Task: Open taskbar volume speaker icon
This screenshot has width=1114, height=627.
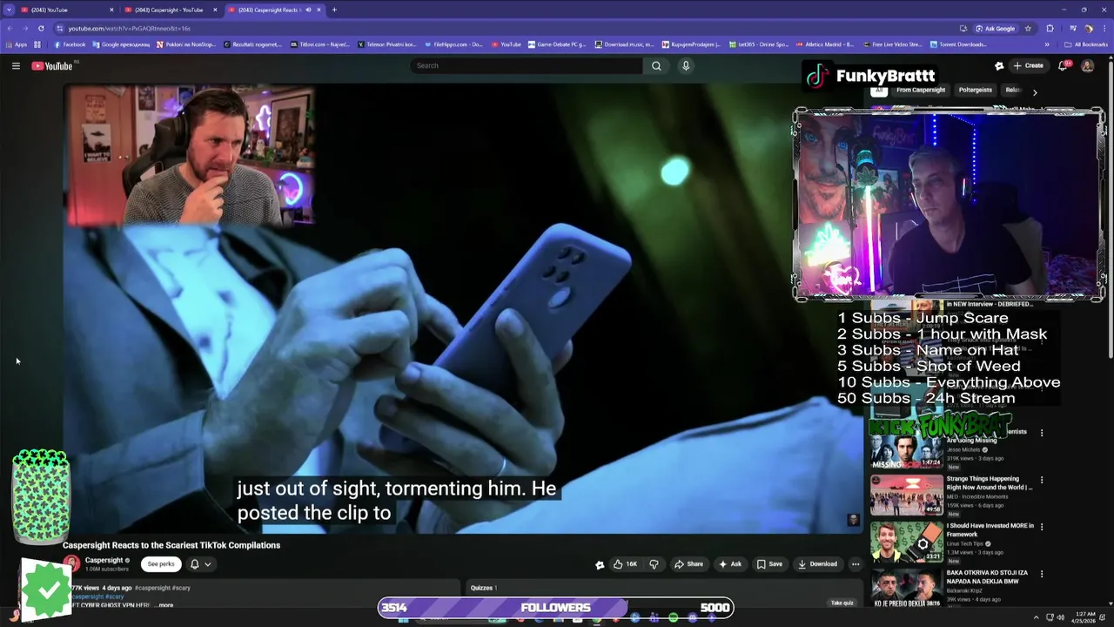Action: point(1060,618)
